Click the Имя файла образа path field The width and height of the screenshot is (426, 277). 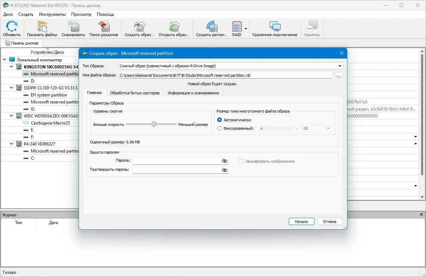point(225,75)
